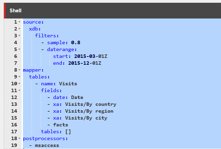The image size is (221, 149).
Task: Click line number 12 in the gutter
Action: point(14,97)
